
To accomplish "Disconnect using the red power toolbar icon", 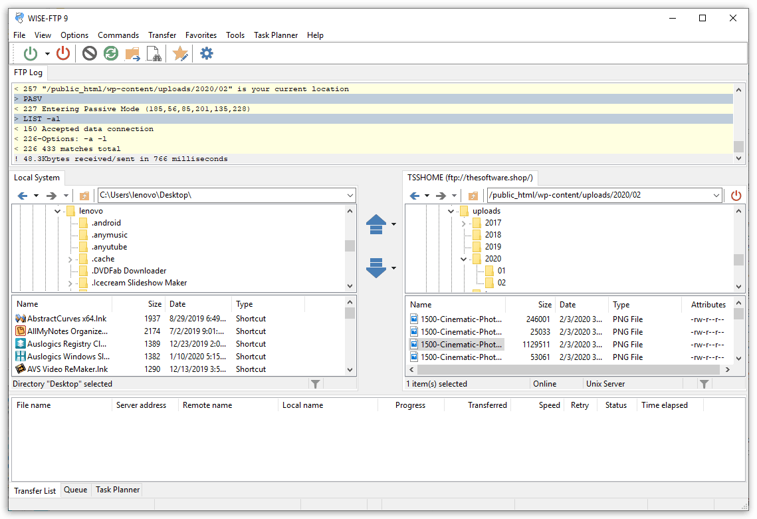I will 63,53.
